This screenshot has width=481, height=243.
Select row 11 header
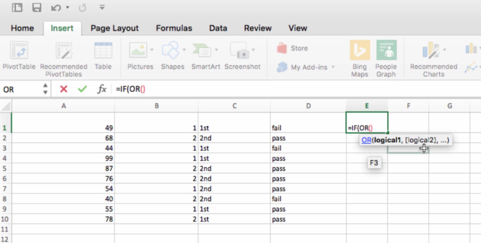click(6, 229)
